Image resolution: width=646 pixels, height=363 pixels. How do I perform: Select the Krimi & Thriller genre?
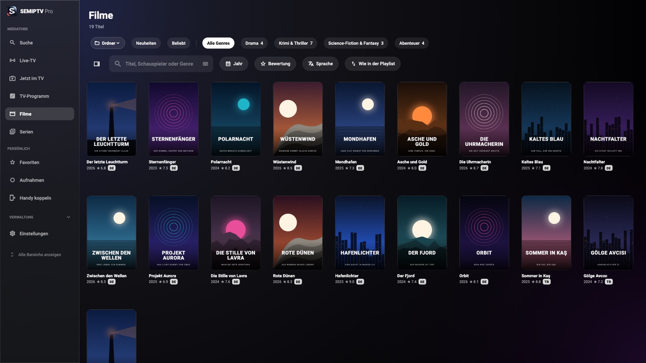(x=296, y=43)
